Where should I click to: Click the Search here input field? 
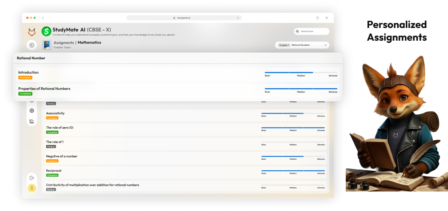[312, 31]
